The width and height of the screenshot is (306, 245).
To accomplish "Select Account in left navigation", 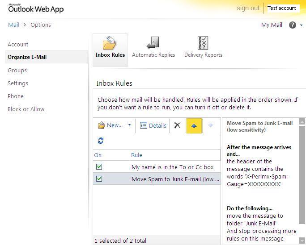I will [x=18, y=44].
